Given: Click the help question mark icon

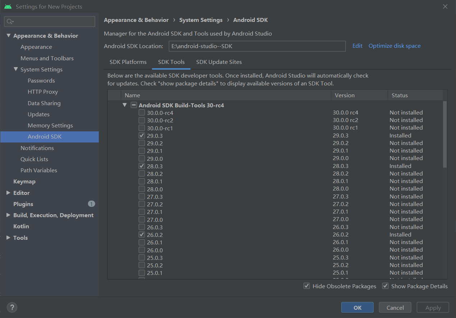Looking at the screenshot, I should coord(12,307).
